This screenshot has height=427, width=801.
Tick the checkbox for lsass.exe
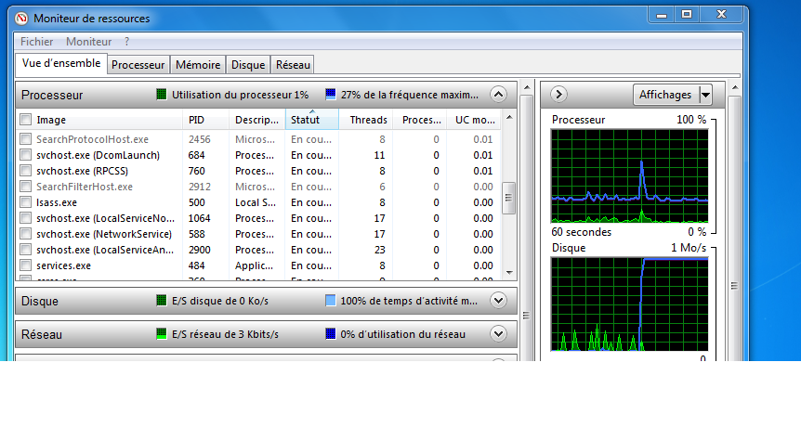pos(26,202)
